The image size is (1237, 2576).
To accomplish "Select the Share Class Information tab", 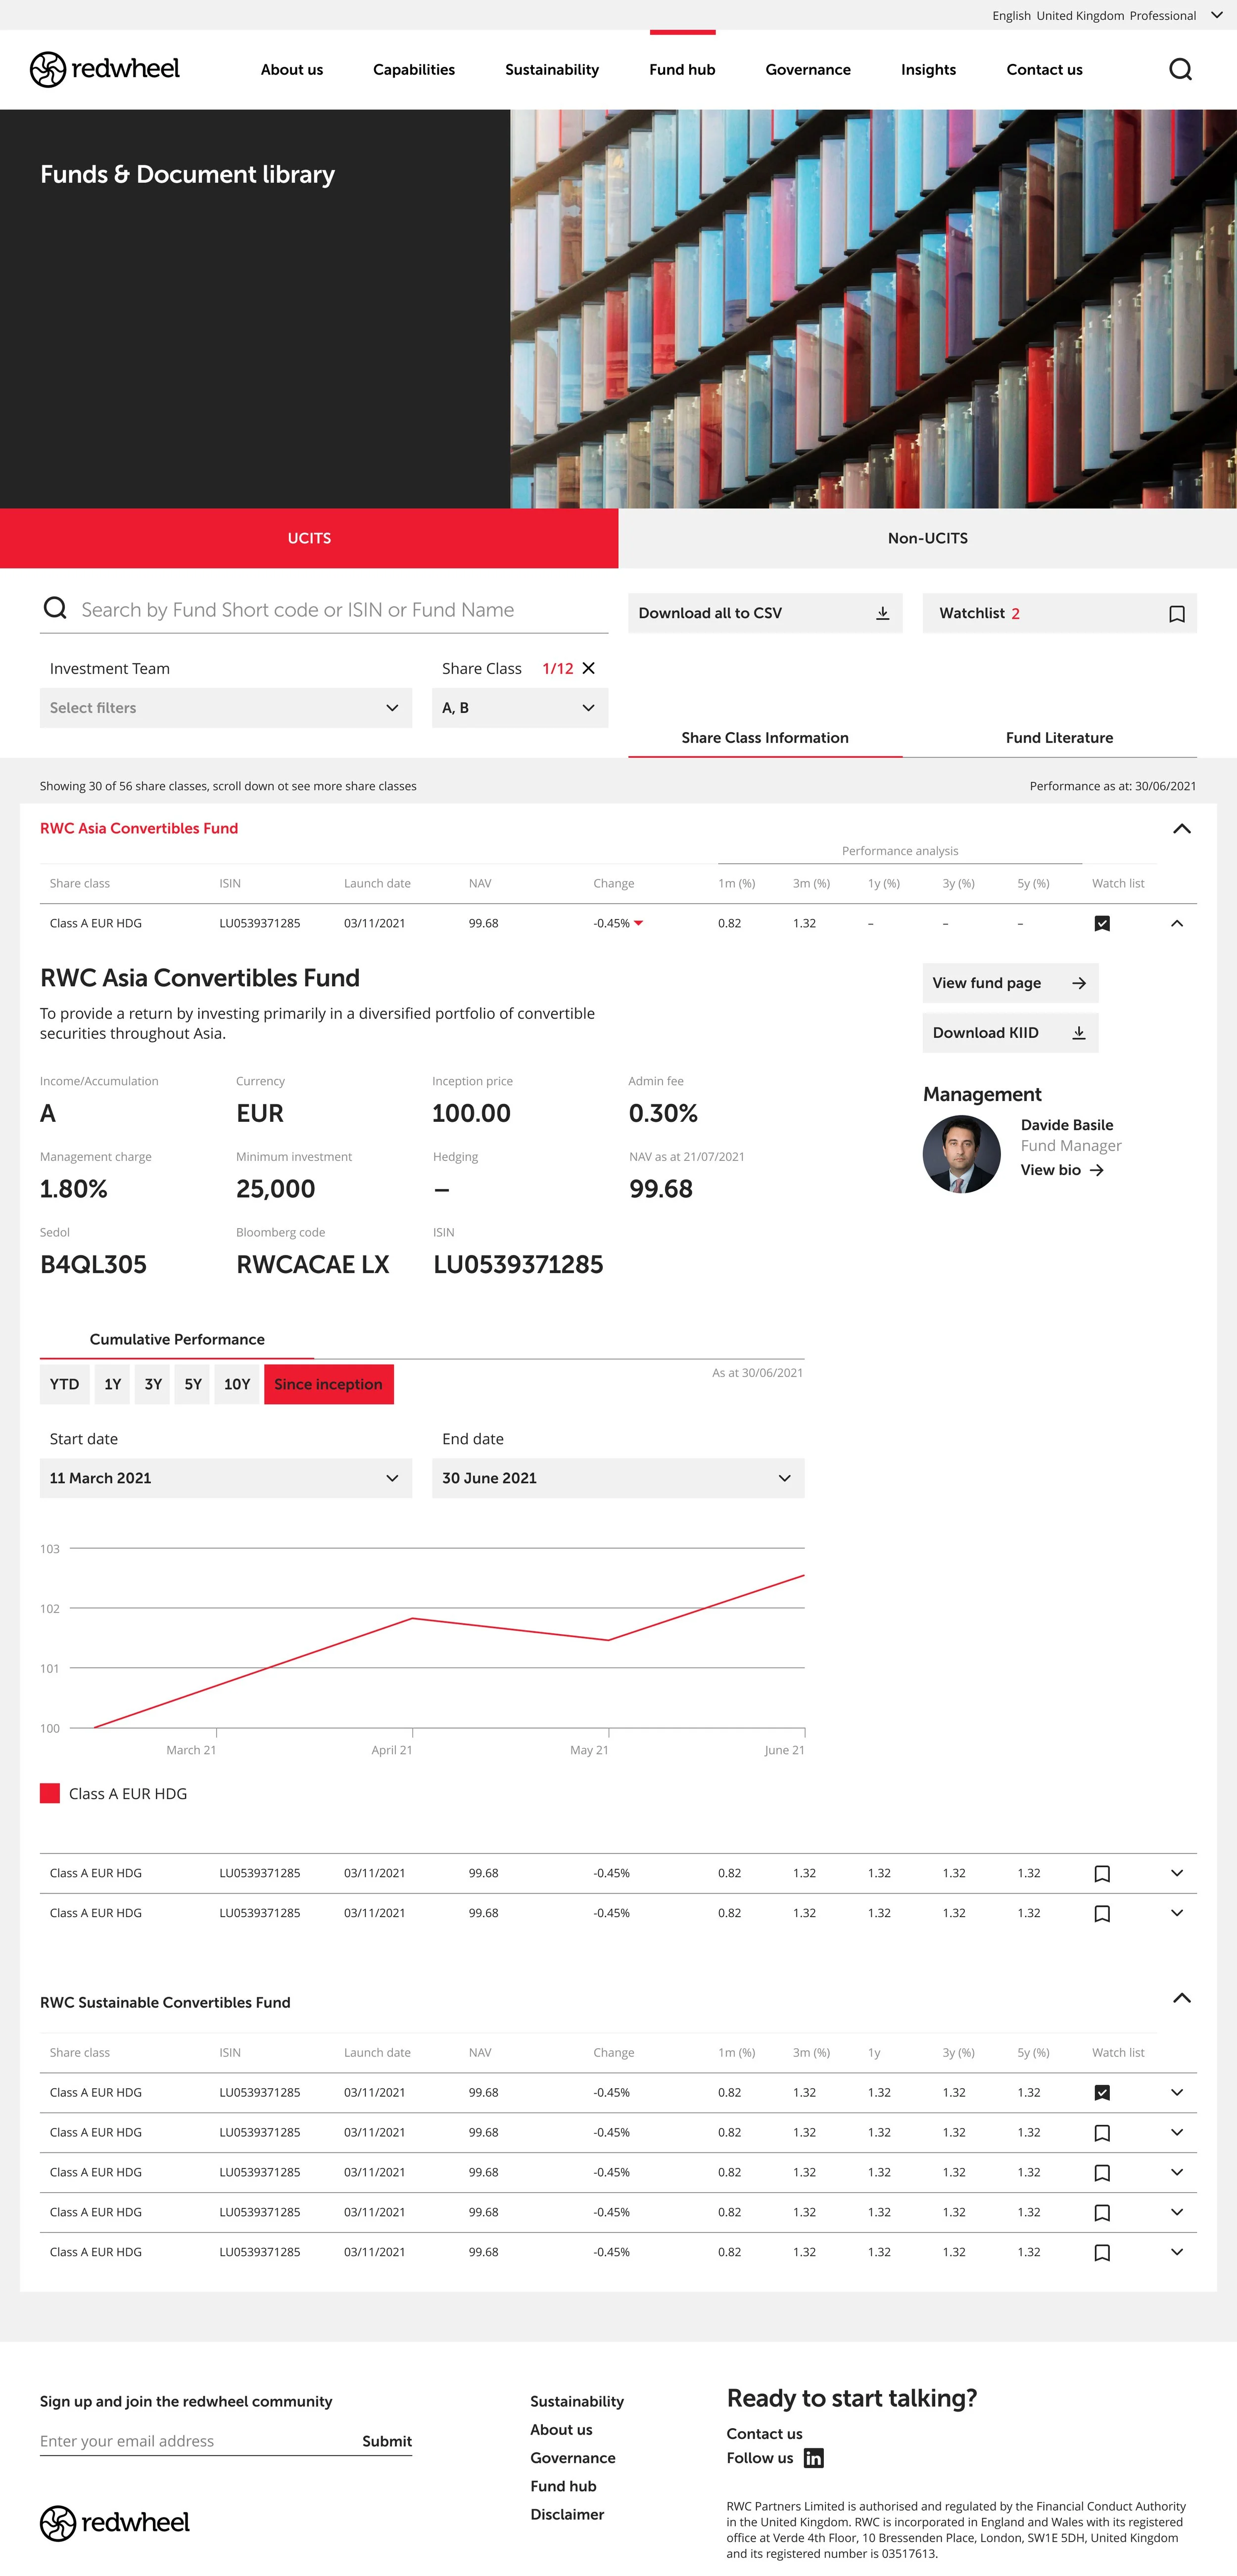I will 765,738.
